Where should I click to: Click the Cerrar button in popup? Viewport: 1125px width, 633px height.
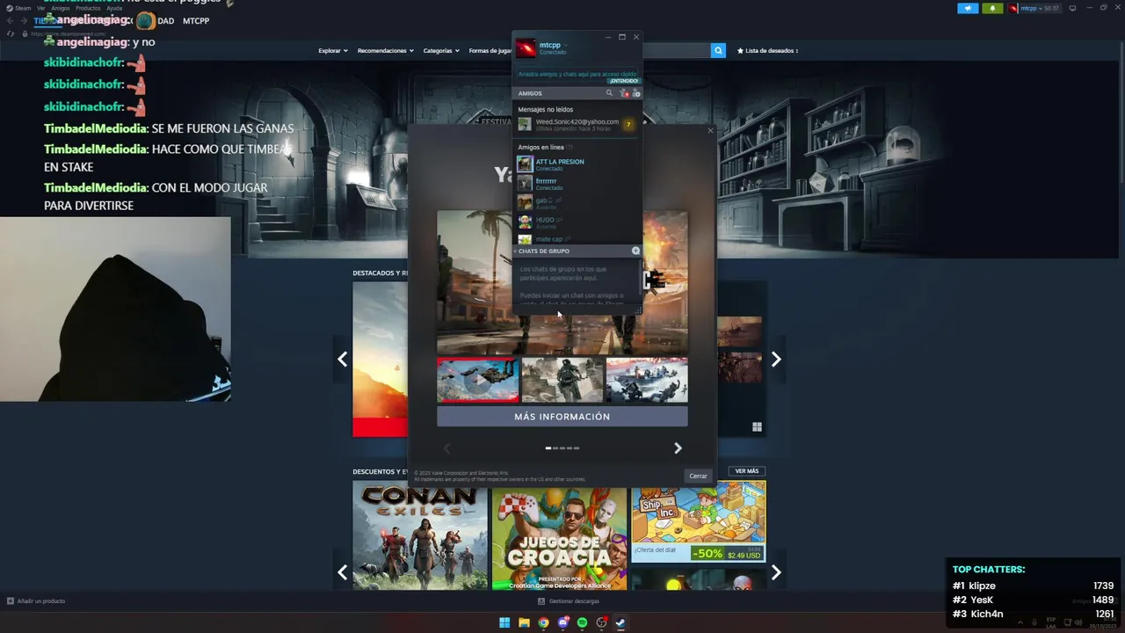(x=698, y=476)
